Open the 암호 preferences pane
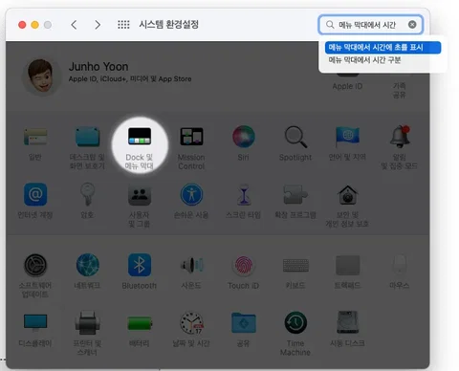The image size is (459, 371). [87, 201]
